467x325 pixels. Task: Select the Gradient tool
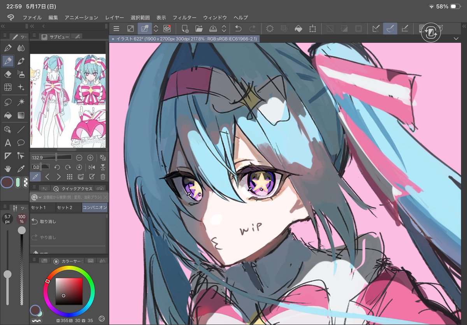pos(21,115)
